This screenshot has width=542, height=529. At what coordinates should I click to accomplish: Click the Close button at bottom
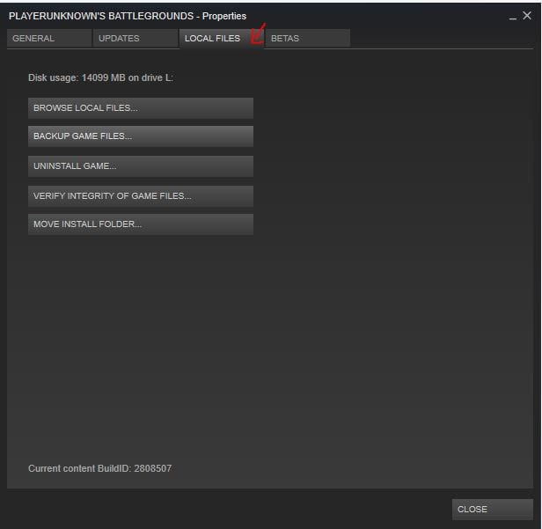(492, 510)
